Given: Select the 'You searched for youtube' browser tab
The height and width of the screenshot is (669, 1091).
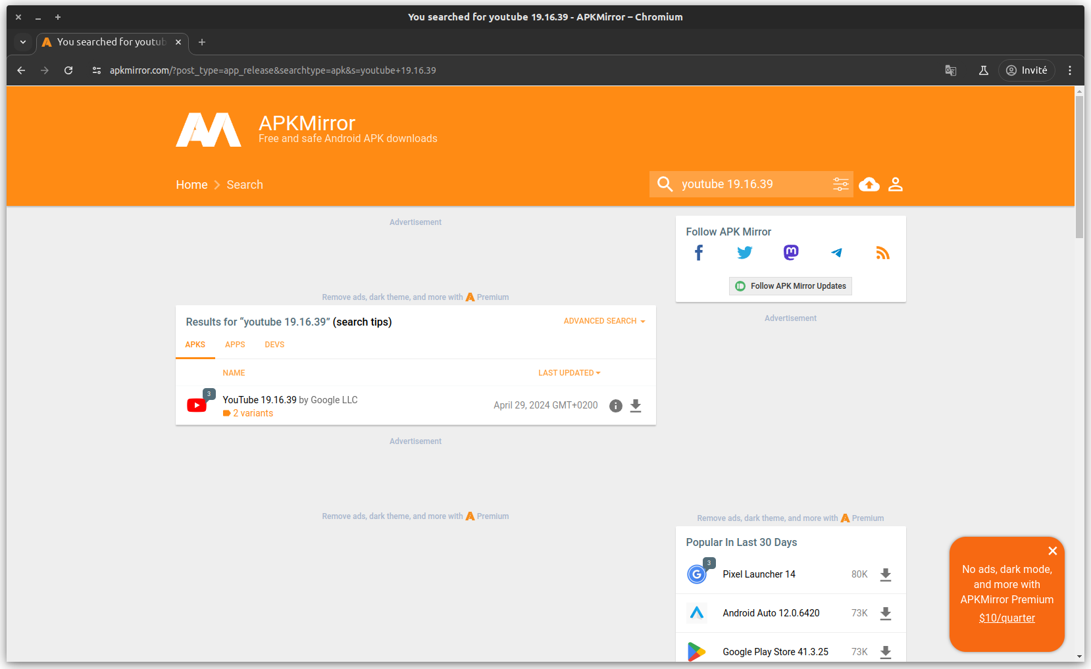Looking at the screenshot, I should pyautogui.click(x=112, y=42).
